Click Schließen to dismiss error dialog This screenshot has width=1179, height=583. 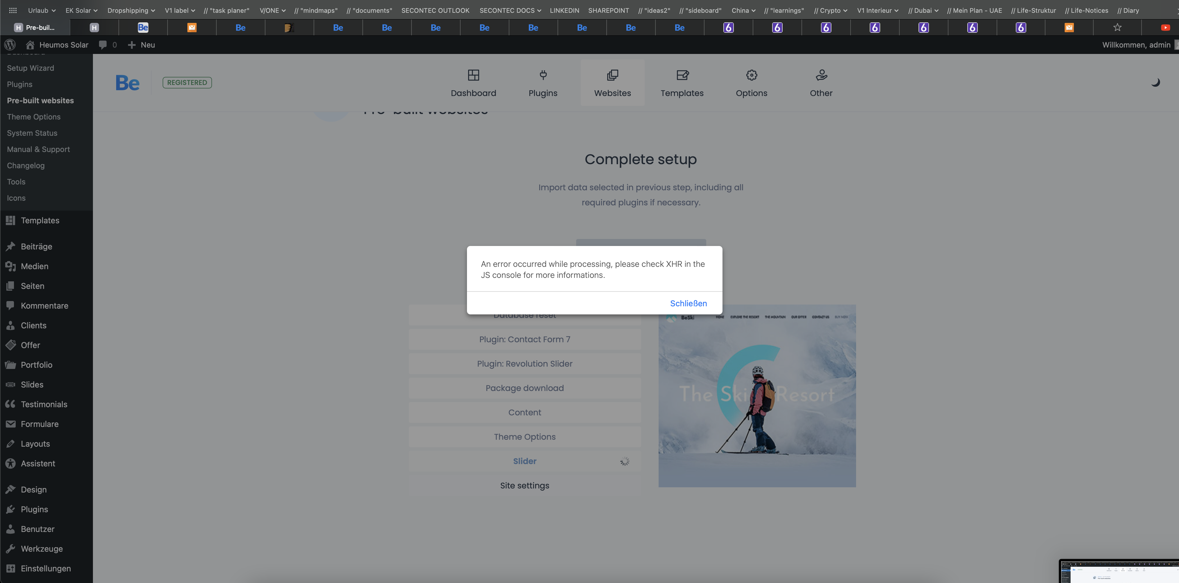coord(688,303)
